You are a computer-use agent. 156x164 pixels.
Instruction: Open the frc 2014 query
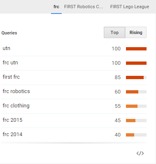tap(12, 134)
